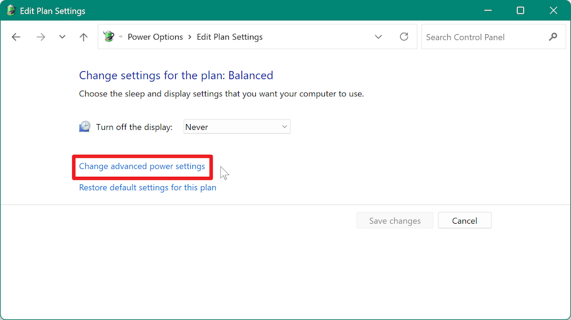The image size is (571, 320).
Task: Click Restore default settings for this plan
Action: pos(147,187)
